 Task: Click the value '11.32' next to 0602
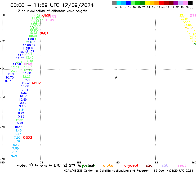coord(25,83)
